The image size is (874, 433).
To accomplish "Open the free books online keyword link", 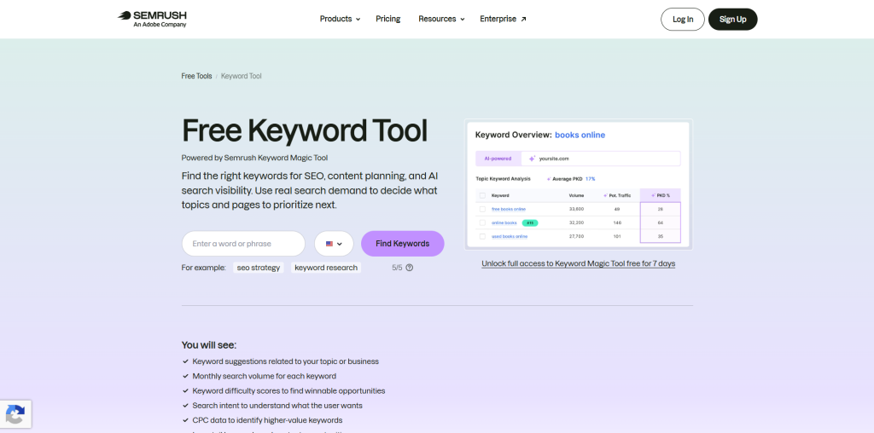I will tap(509, 210).
